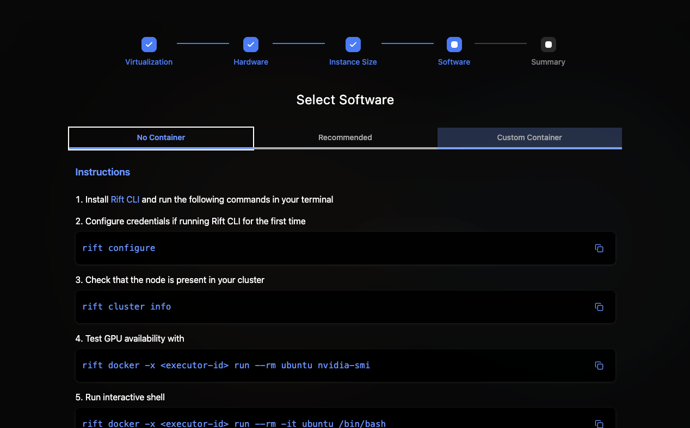
Task: Select the No Container tab
Action: point(161,137)
